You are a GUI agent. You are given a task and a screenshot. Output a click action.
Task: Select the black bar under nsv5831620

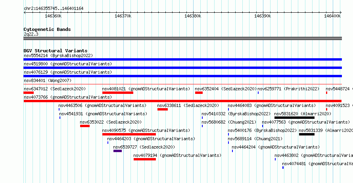pyautogui.click(x=294, y=118)
